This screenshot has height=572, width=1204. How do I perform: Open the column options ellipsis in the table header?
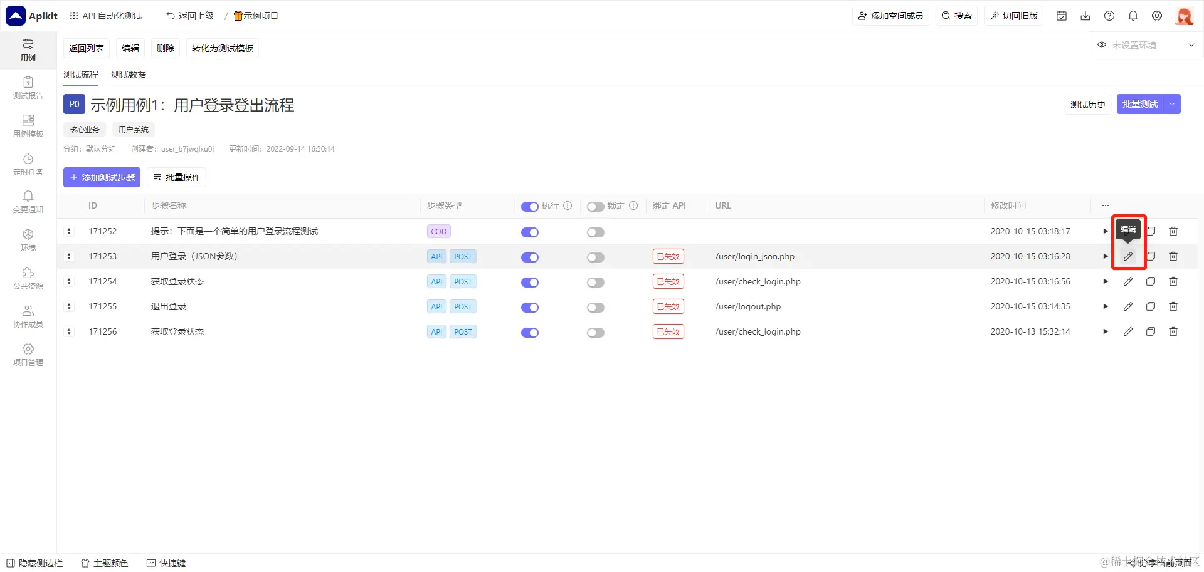click(1106, 205)
